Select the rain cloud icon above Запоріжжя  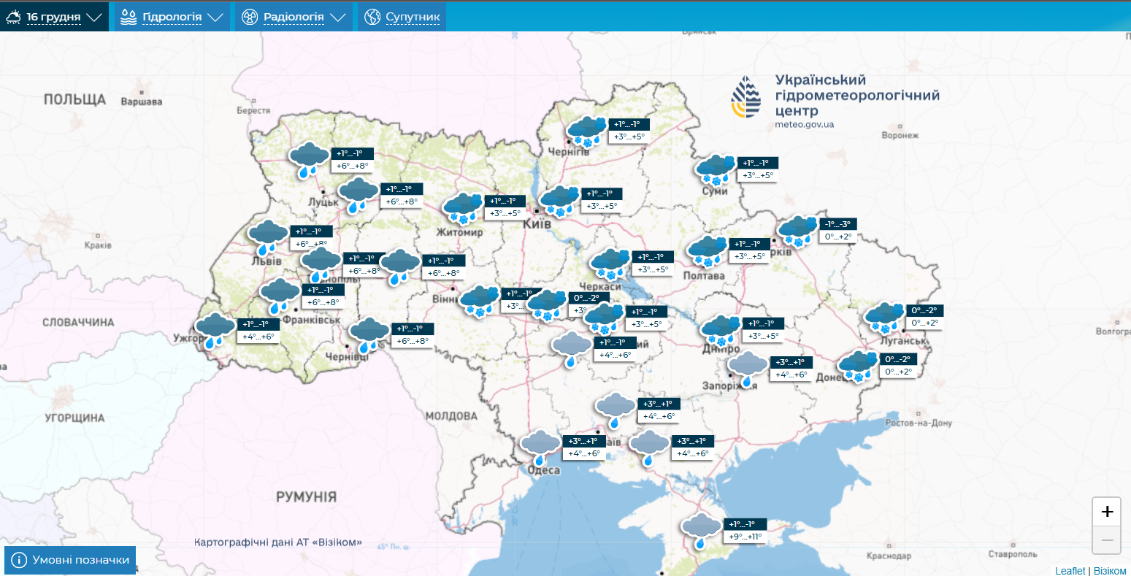749,369
